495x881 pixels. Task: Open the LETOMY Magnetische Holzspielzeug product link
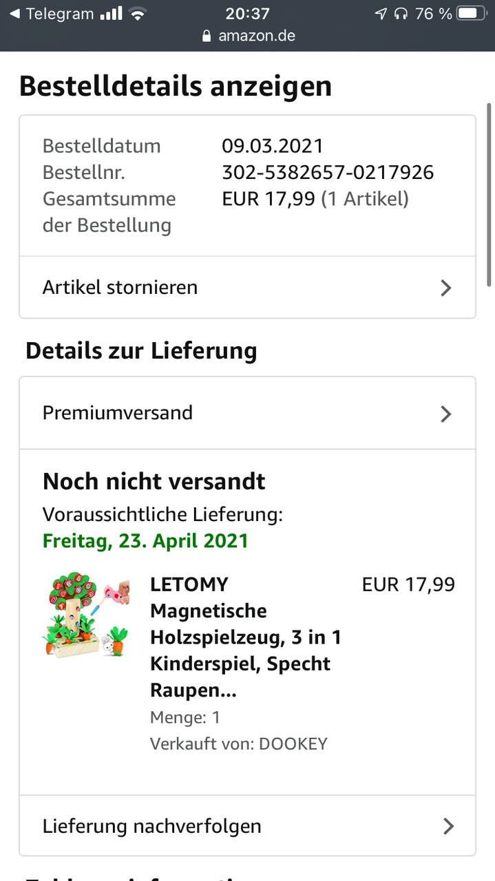[246, 637]
